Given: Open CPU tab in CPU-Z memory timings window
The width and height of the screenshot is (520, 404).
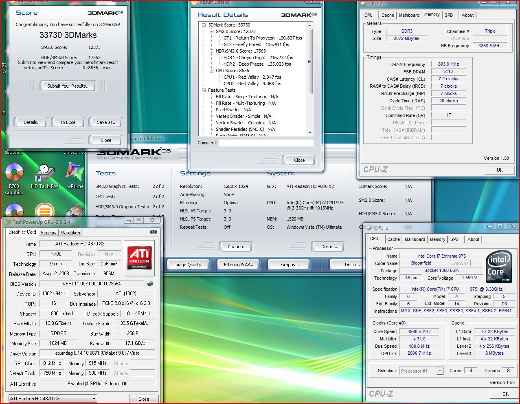Looking at the screenshot, I should click(x=369, y=15).
